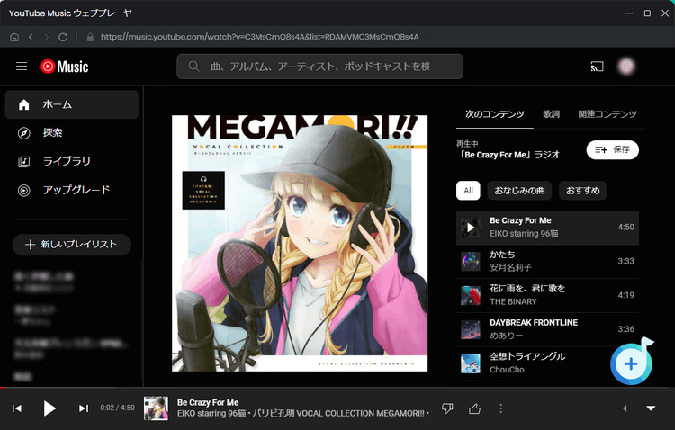Click artist めありー in queue
Image resolution: width=675 pixels, height=430 pixels.
click(x=506, y=336)
